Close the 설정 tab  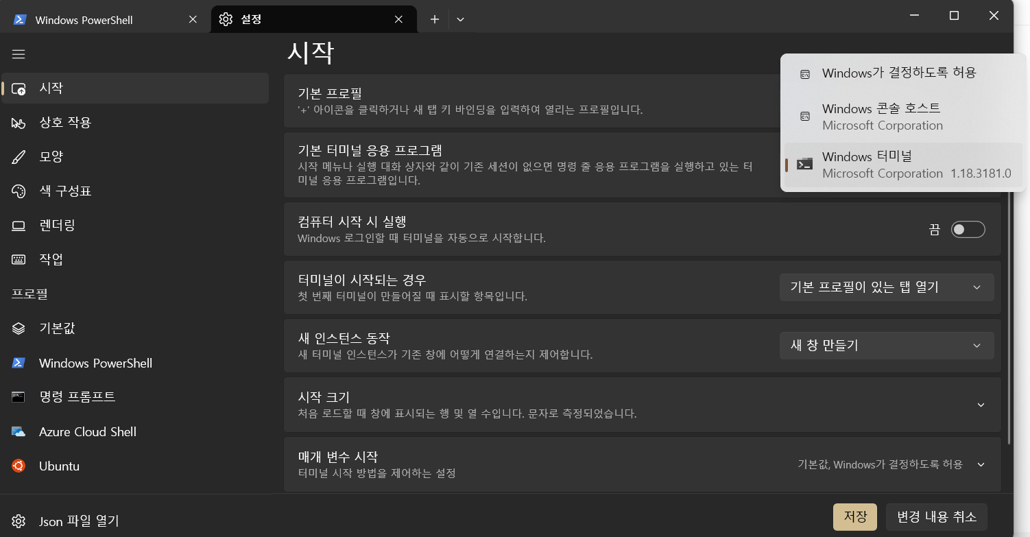click(x=398, y=19)
